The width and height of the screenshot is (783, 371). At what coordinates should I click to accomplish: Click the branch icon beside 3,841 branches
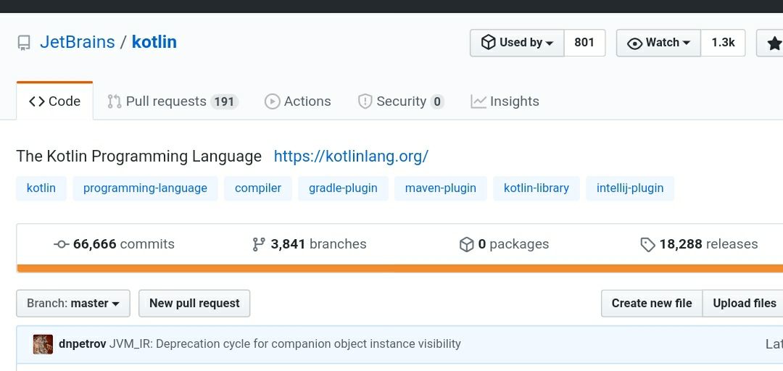coord(259,244)
